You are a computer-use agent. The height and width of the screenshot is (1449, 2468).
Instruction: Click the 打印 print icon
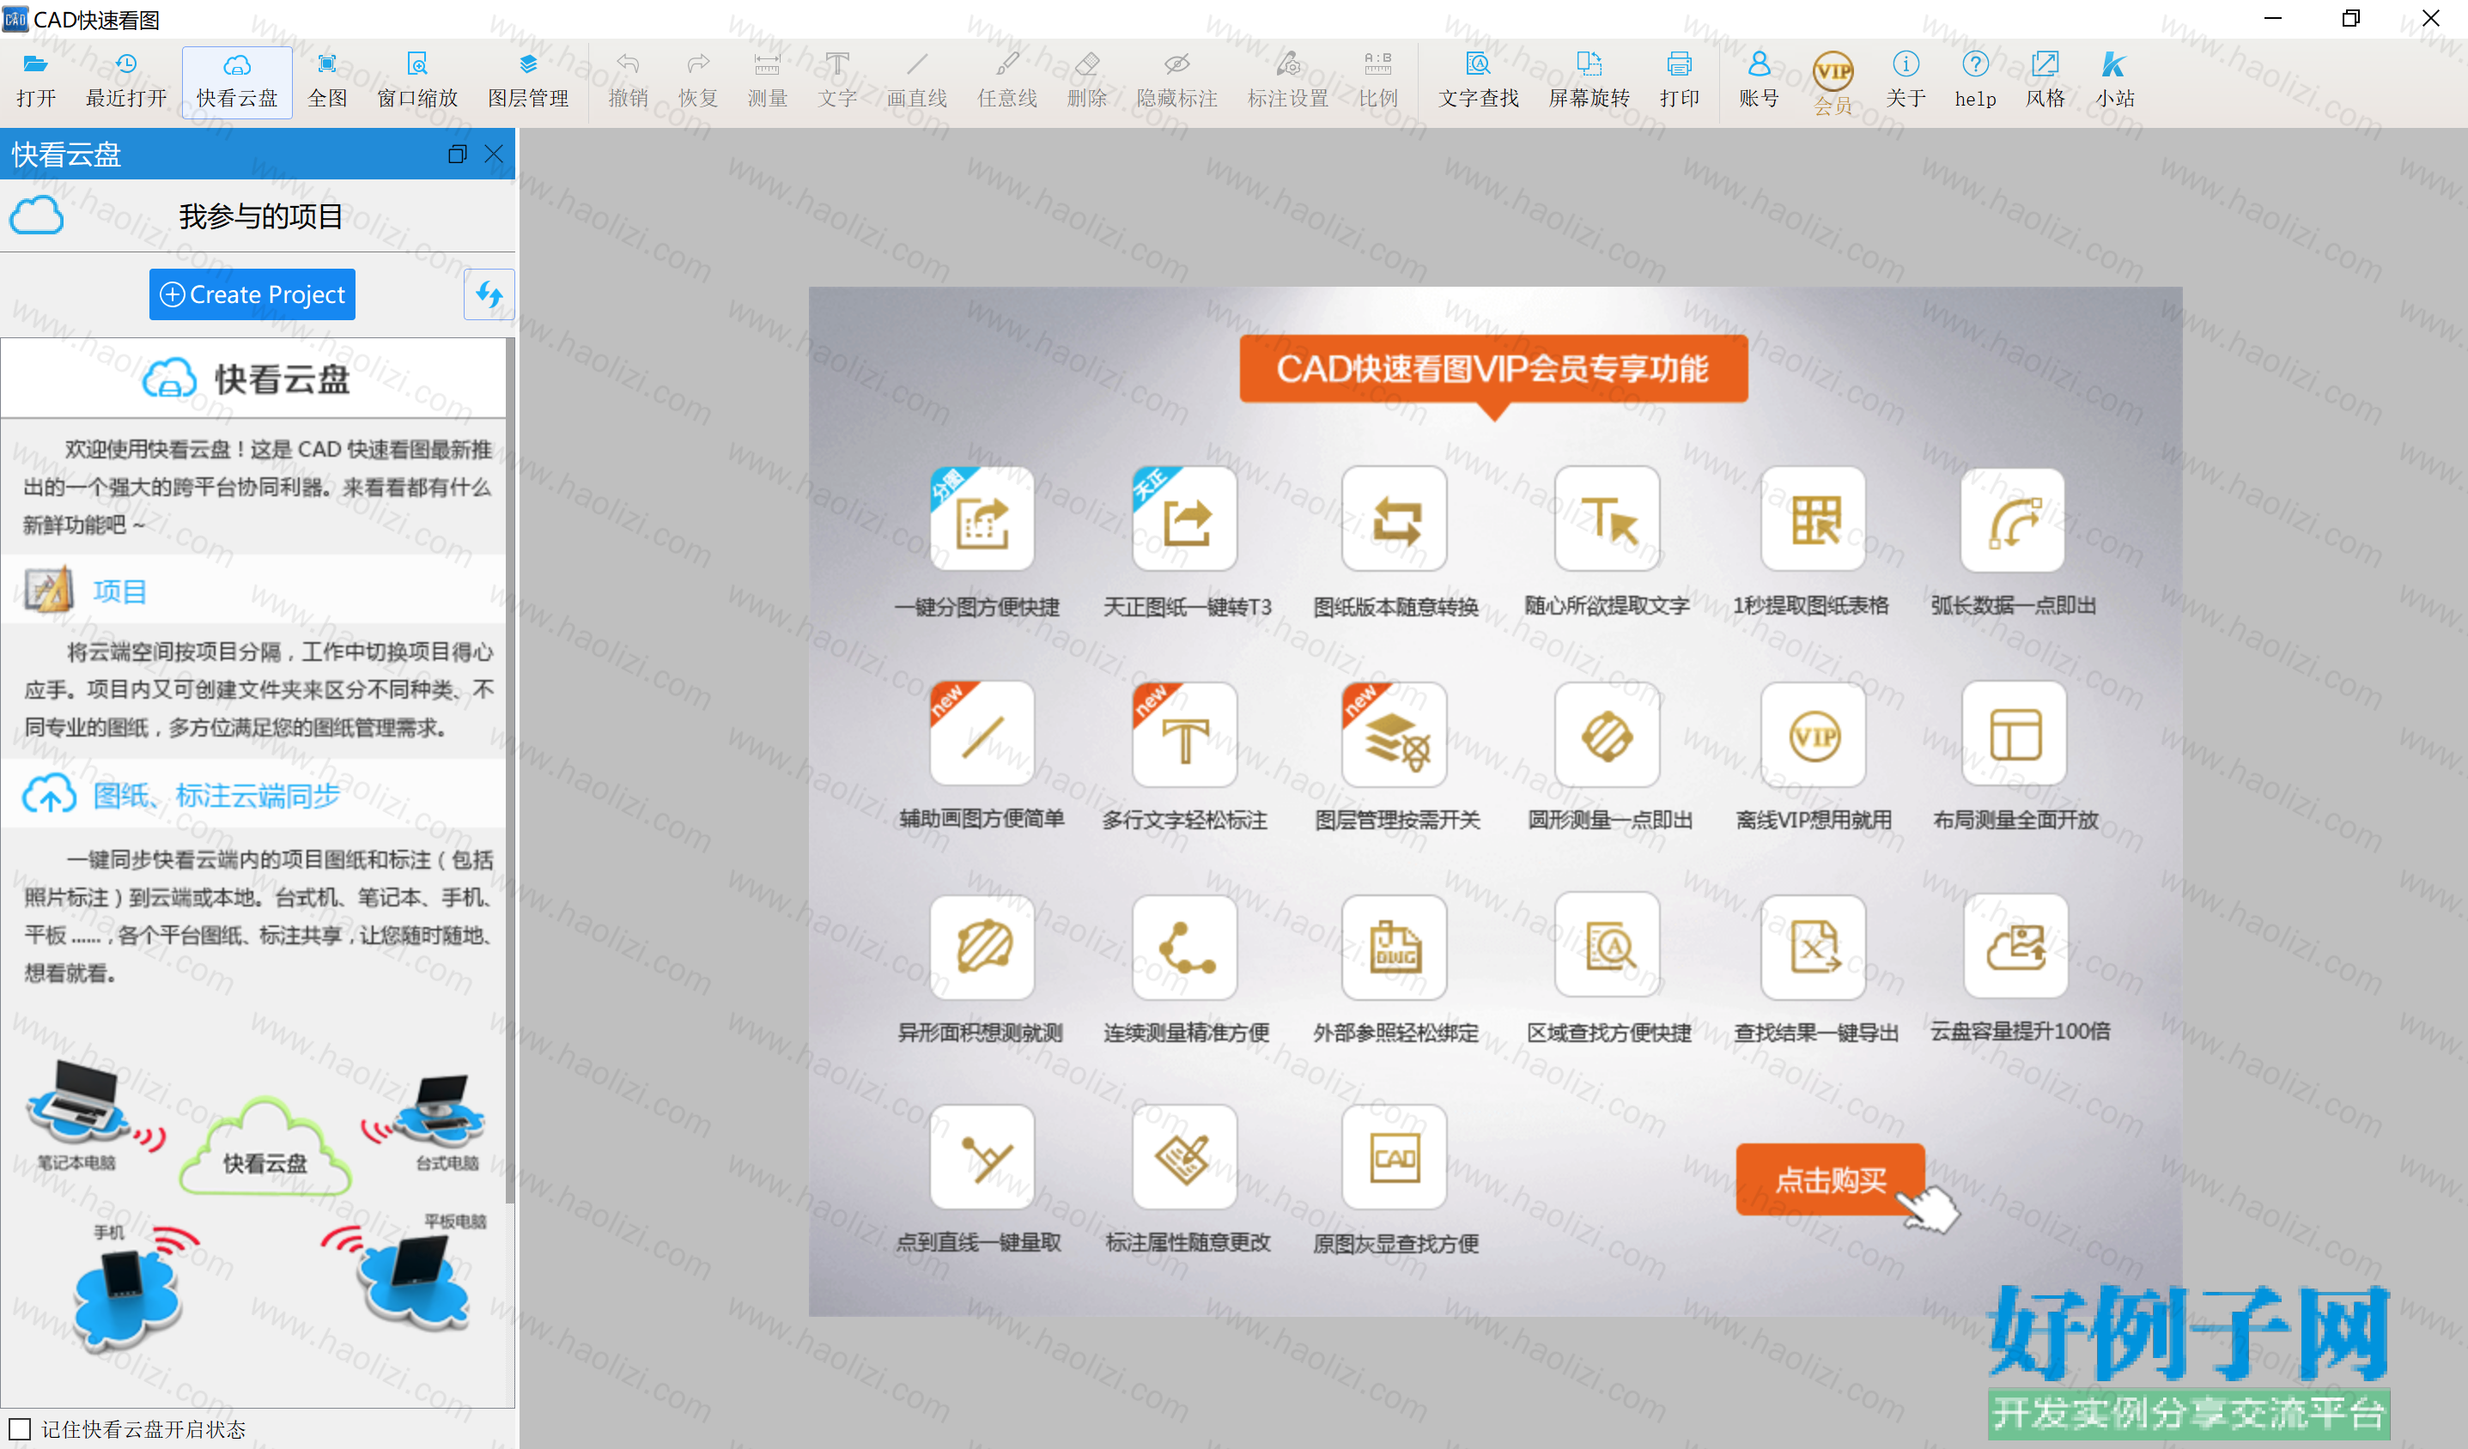[x=1679, y=81]
